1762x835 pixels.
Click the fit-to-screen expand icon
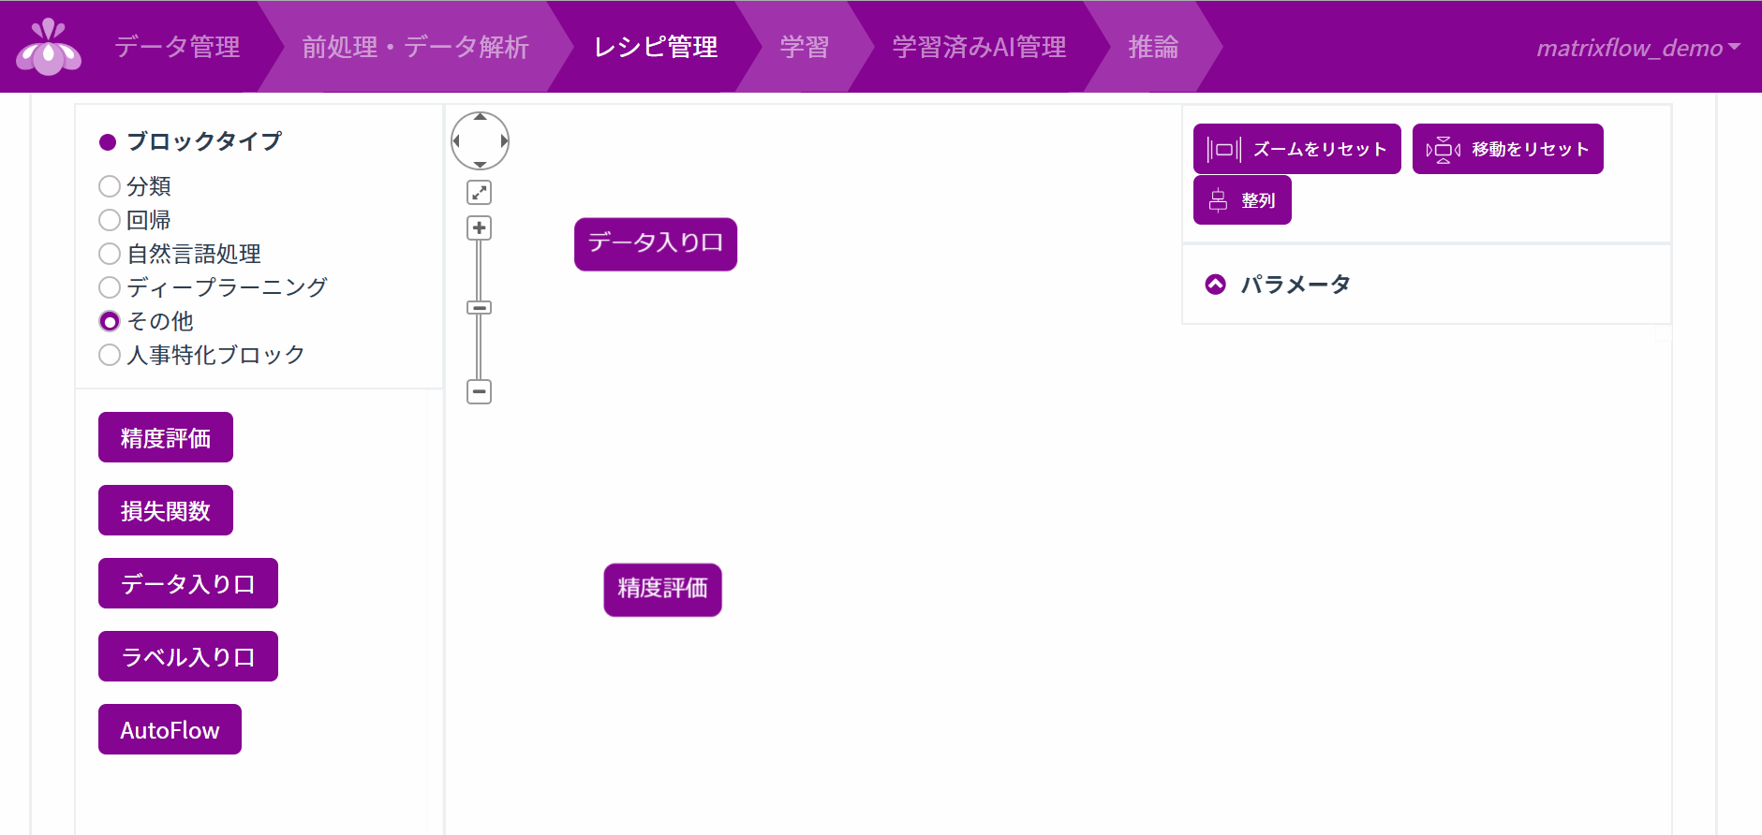click(x=480, y=193)
